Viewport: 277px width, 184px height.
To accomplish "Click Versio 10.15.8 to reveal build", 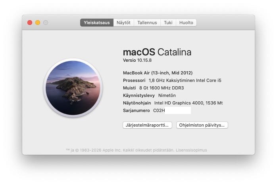I will click(x=137, y=60).
